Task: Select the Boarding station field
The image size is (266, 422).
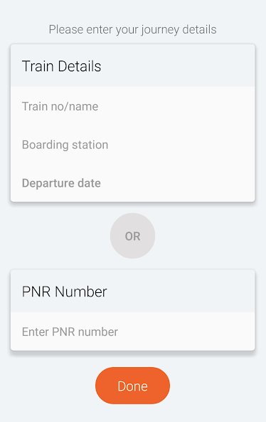Action: click(132, 145)
